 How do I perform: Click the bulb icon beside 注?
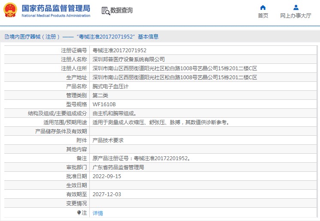pyautogui.click(x=79, y=213)
